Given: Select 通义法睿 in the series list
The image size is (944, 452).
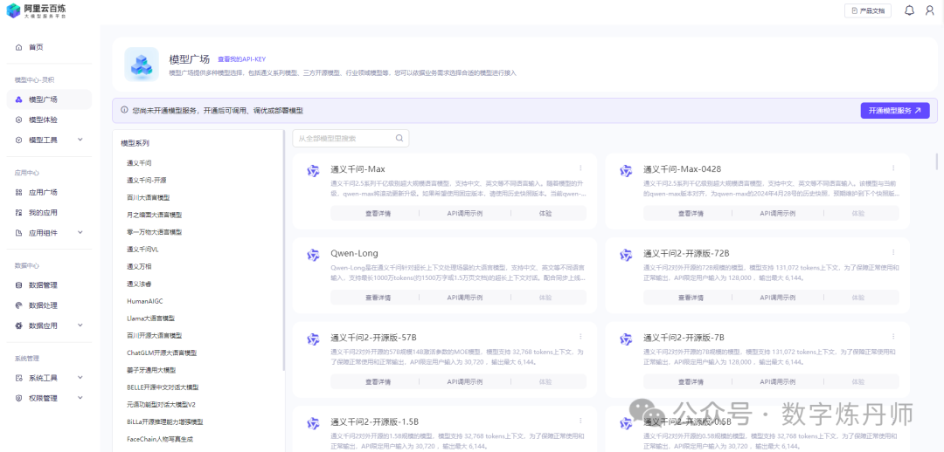Looking at the screenshot, I should (139, 284).
